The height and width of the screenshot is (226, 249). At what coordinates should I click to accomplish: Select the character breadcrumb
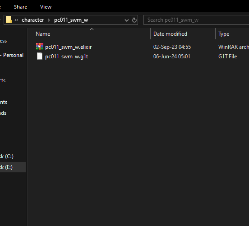pyautogui.click(x=33, y=20)
